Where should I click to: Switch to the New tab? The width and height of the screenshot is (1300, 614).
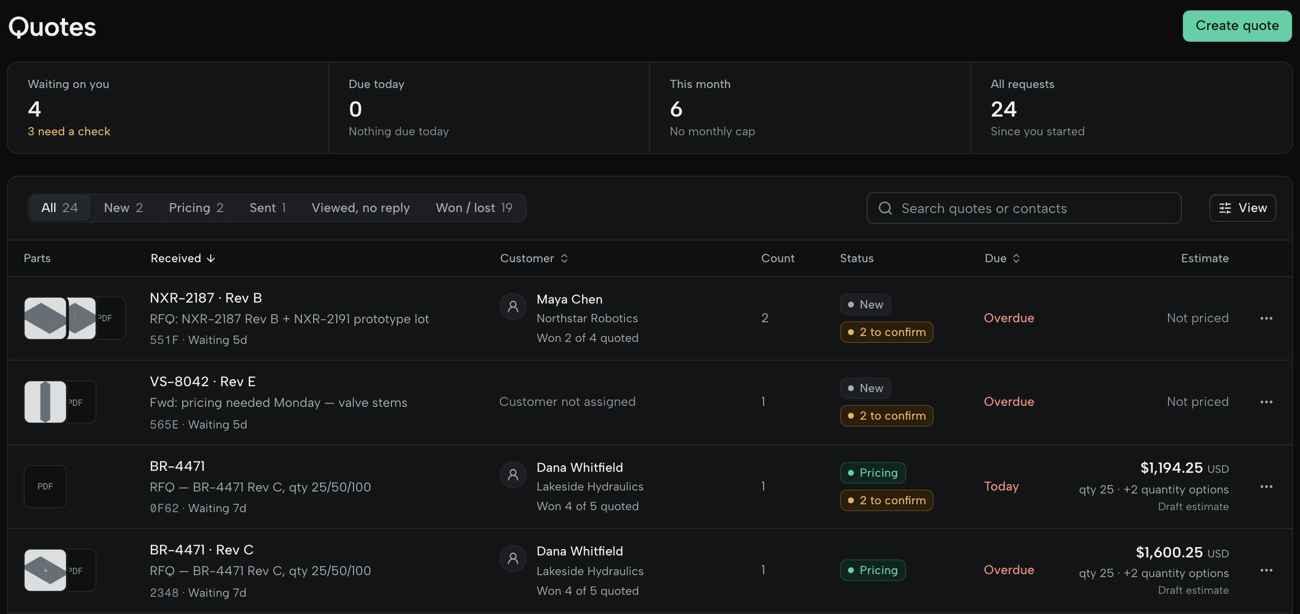pyautogui.click(x=123, y=208)
